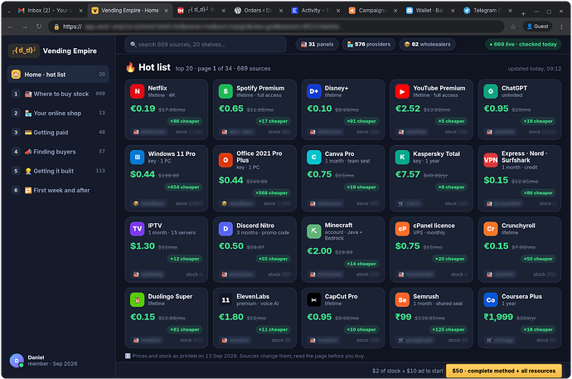Screen dimensions: 572x379
Task: Reload the page with the browser refresh icon
Action: 39,27
